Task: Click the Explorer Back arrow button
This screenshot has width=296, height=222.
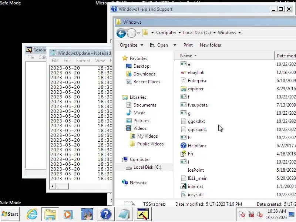Action: [x=121, y=33]
